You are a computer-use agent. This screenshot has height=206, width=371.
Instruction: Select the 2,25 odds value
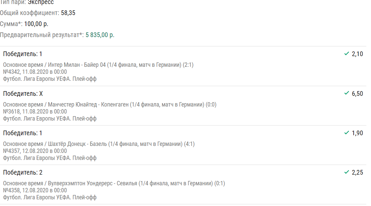357,172
